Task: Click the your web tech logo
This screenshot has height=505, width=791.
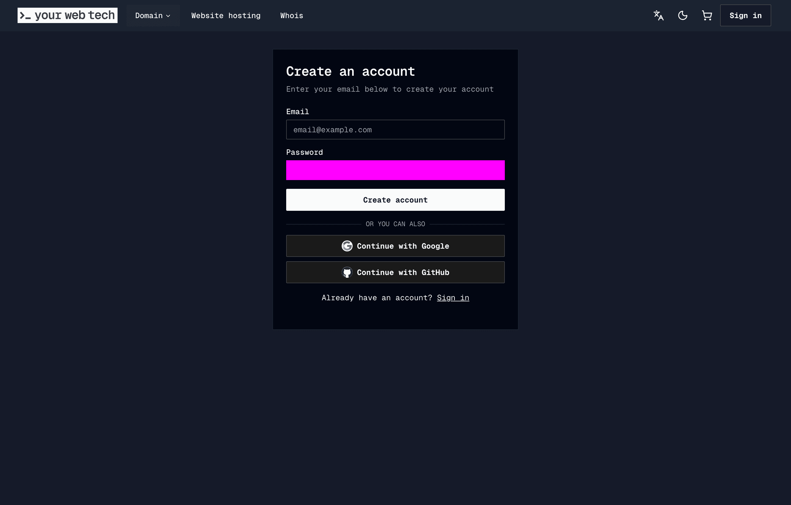Action: point(67,15)
